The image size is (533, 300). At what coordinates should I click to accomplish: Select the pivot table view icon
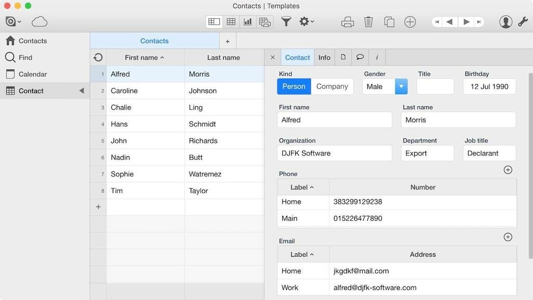[265, 22]
